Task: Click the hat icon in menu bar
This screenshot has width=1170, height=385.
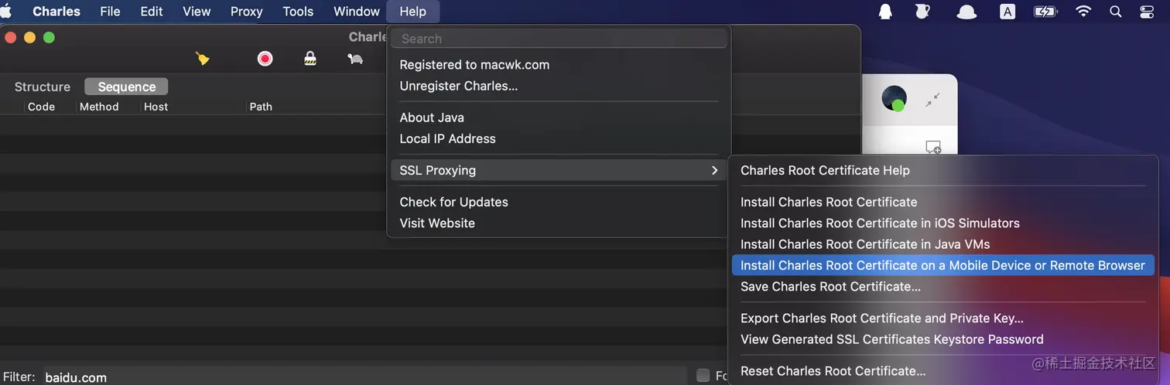Action: pyautogui.click(x=966, y=11)
